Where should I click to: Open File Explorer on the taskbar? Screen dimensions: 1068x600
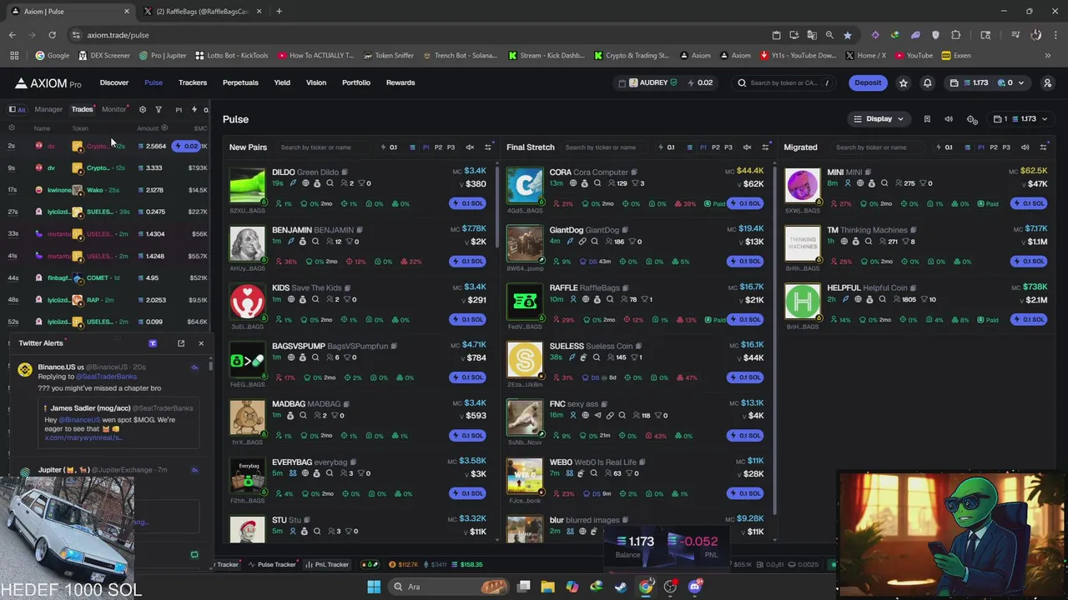point(547,587)
